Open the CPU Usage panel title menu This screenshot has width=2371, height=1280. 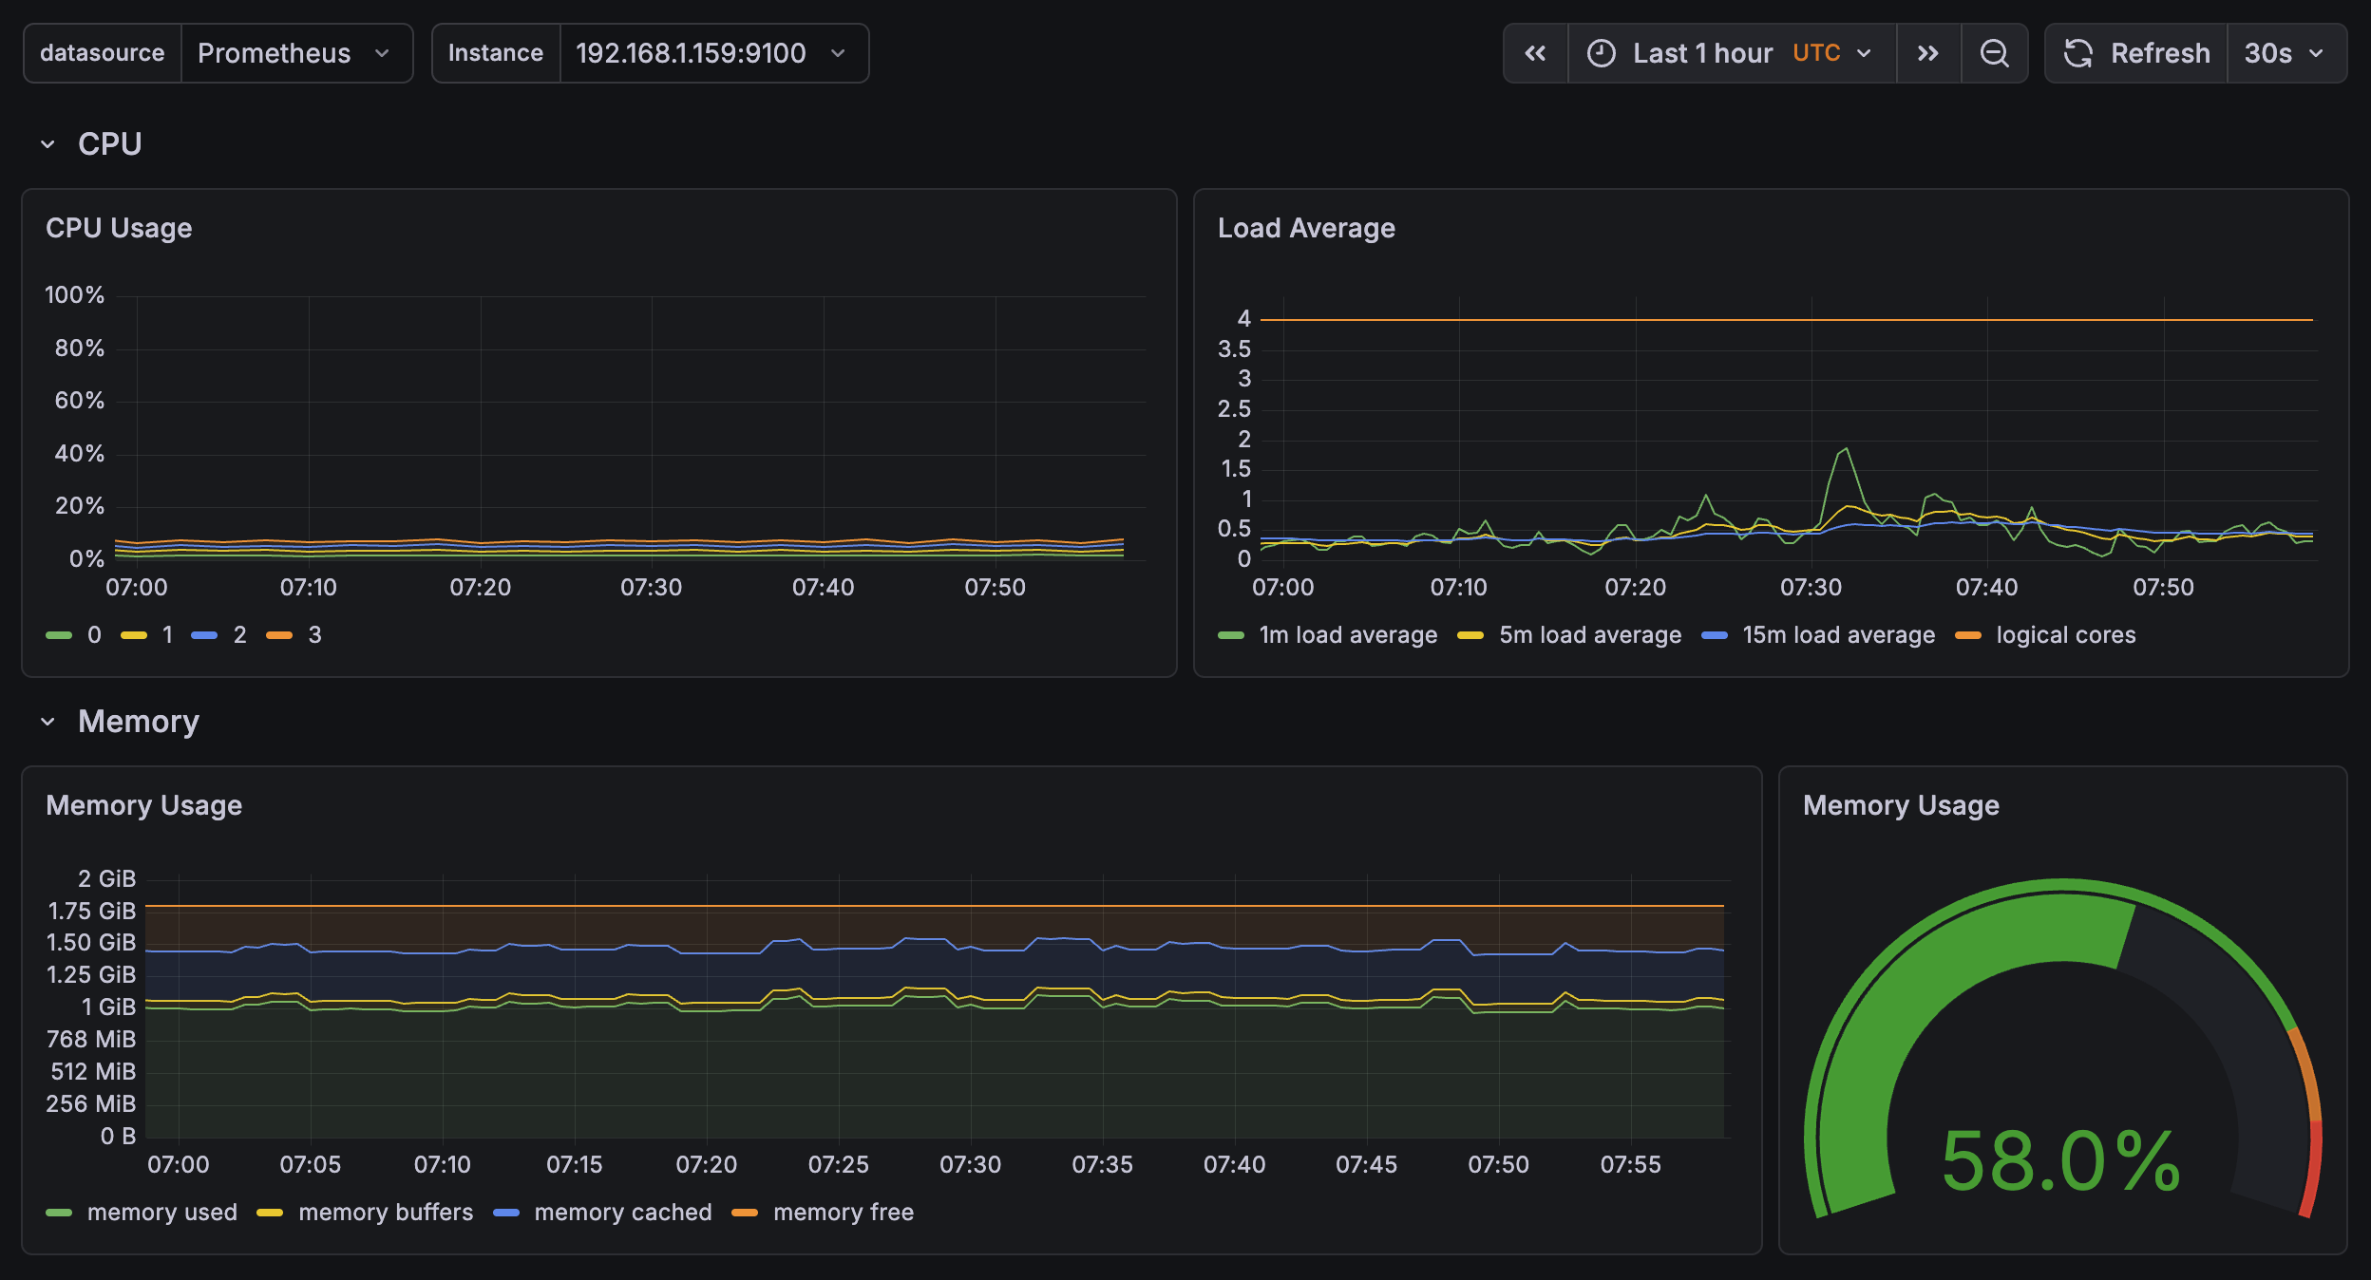(x=120, y=227)
